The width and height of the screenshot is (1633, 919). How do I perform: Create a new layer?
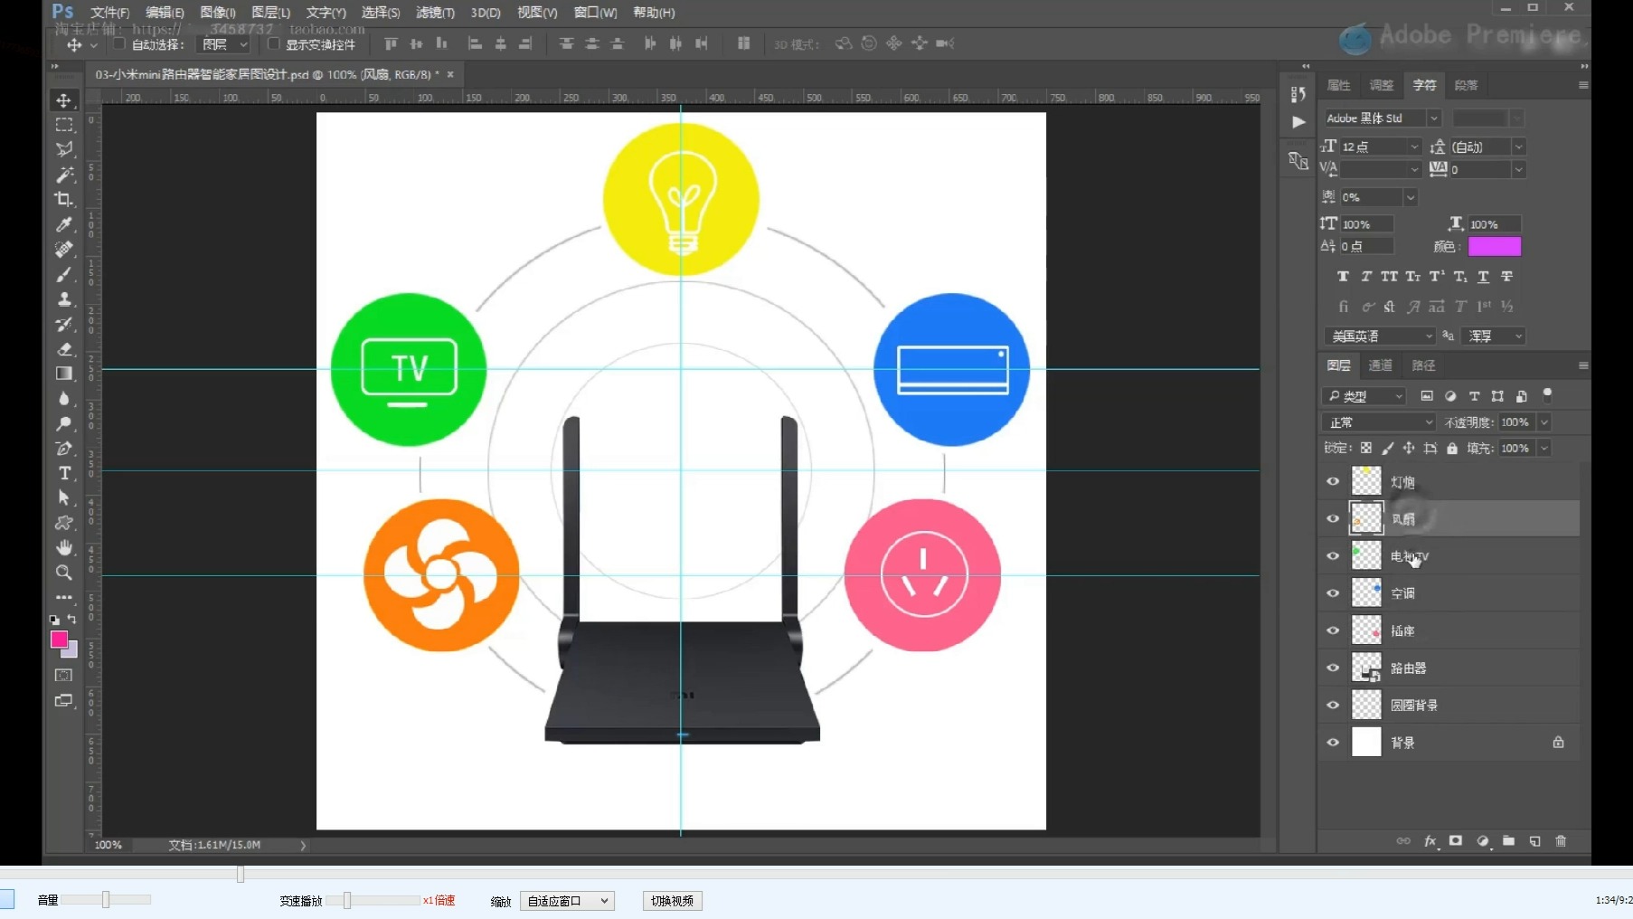point(1534,841)
